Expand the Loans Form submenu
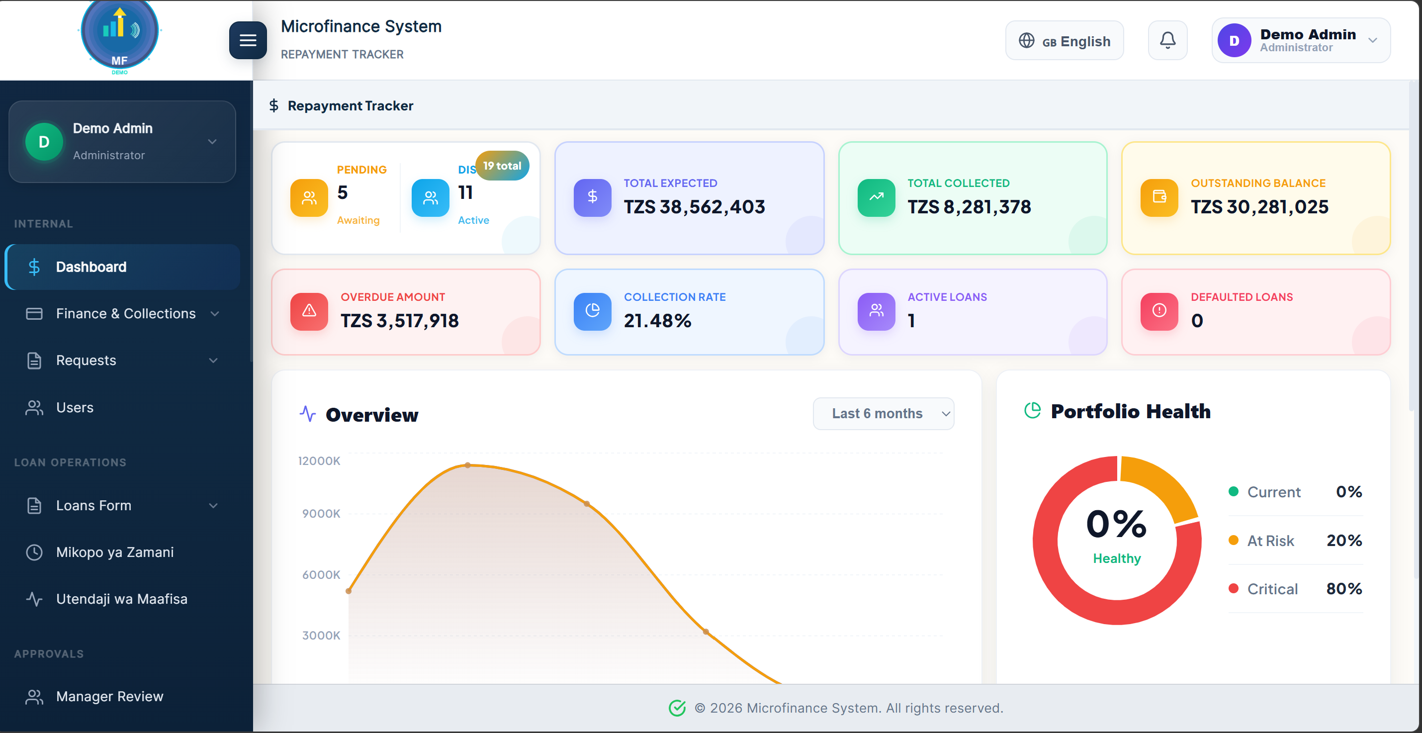The image size is (1422, 733). click(x=122, y=506)
